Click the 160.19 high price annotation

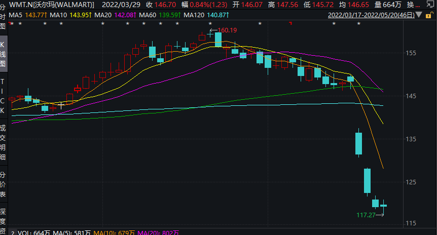227,30
